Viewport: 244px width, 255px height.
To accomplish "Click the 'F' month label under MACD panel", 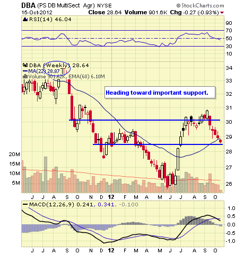I will [125, 250].
